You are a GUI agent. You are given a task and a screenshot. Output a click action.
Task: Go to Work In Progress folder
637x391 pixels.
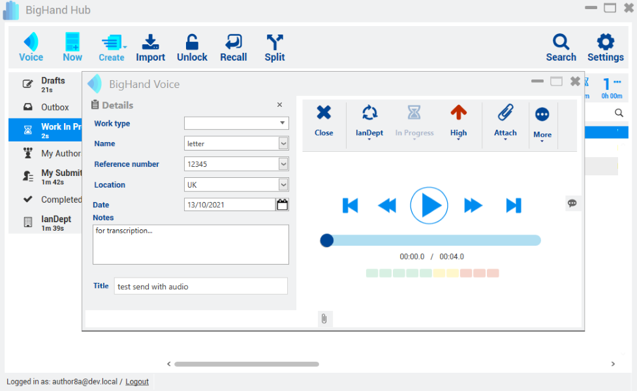point(45,130)
